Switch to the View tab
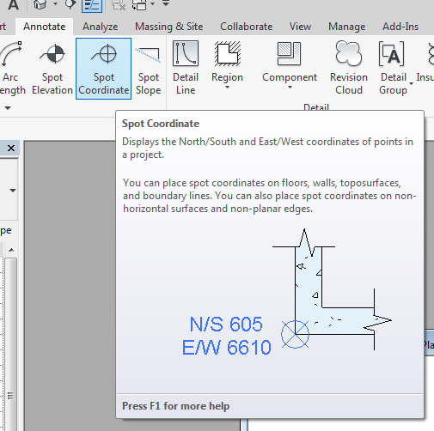 300,27
